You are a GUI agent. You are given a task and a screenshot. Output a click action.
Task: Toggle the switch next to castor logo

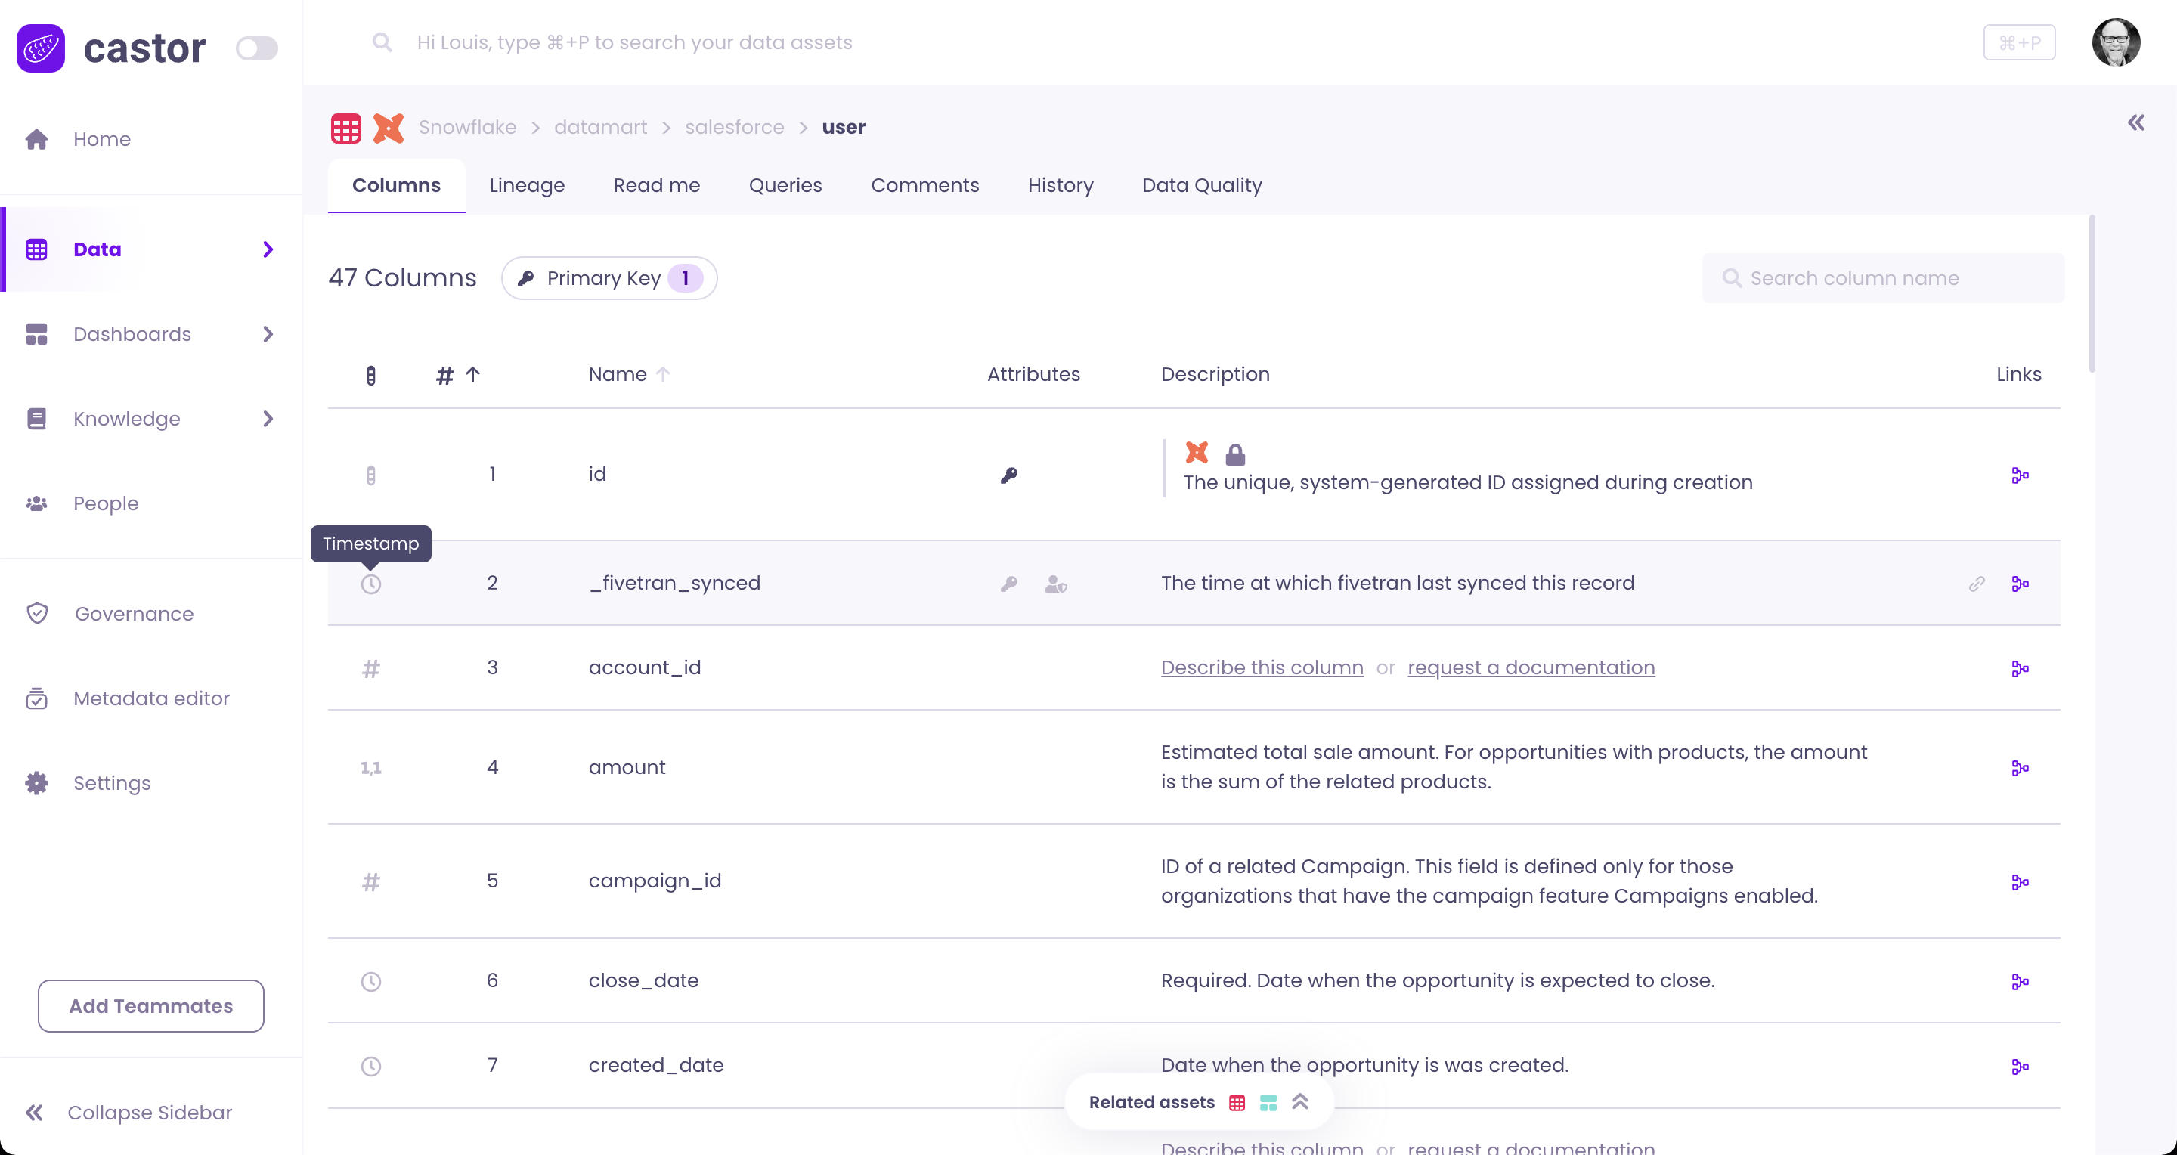pos(256,48)
